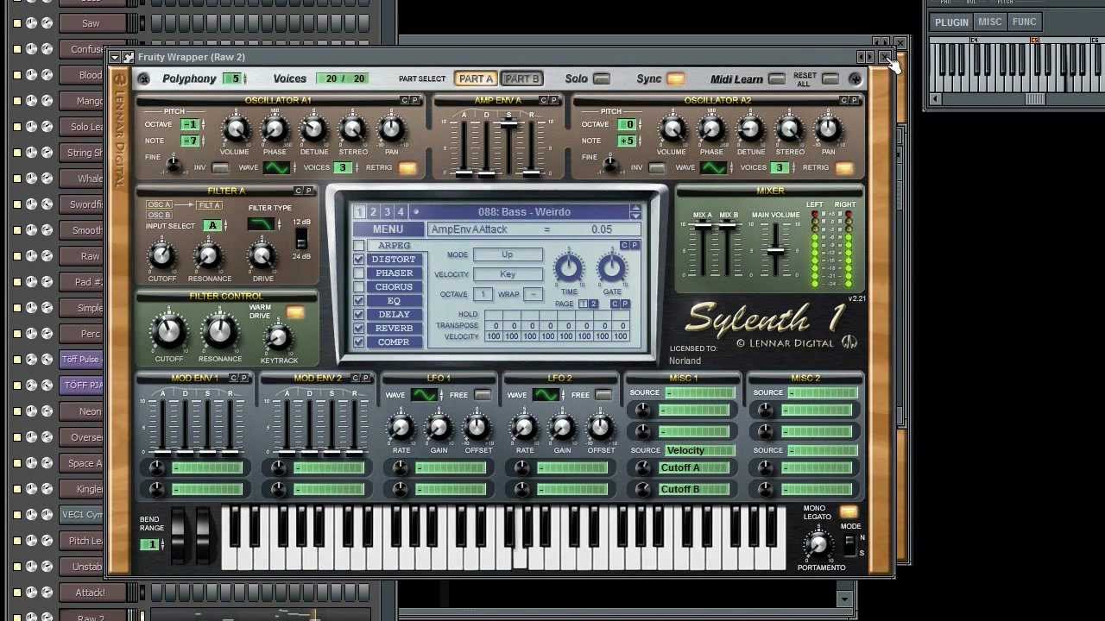Copy Oscillator A1 settings with C button
The image size is (1105, 621).
coord(404,101)
